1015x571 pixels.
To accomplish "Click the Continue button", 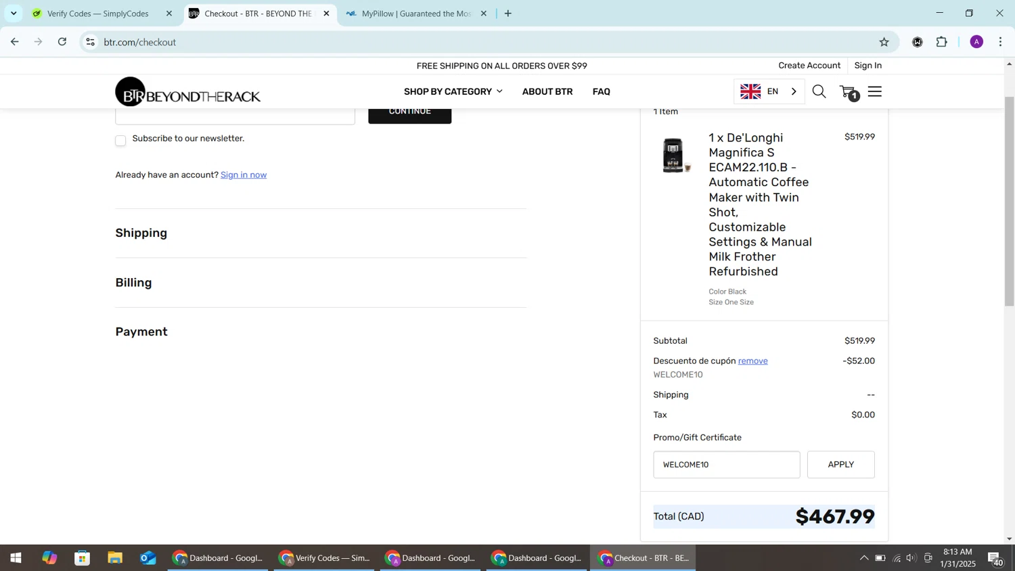I will [409, 115].
